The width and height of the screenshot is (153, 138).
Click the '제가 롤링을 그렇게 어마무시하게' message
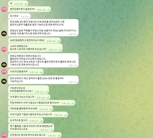(x=31, y=128)
